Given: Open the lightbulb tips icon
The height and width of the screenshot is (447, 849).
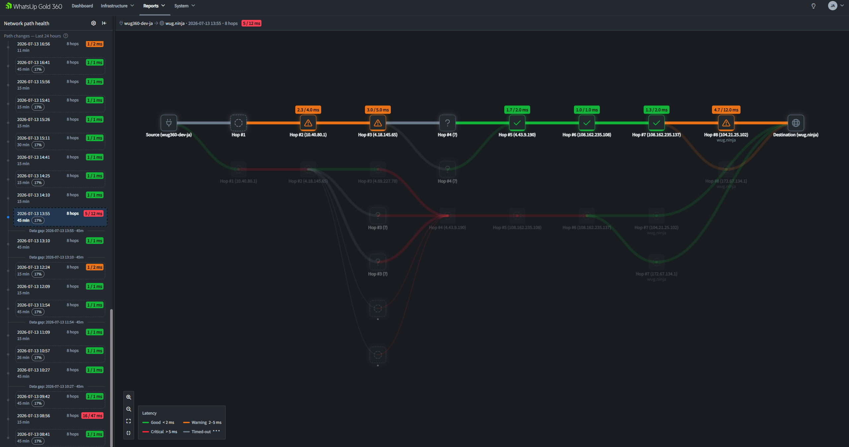Looking at the screenshot, I should click(x=814, y=6).
